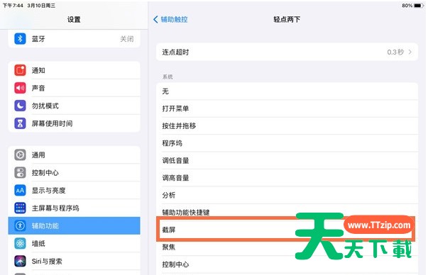The width and height of the screenshot is (428, 275).
Task: Tap the Wallpaper flower icon
Action: pyautogui.click(x=20, y=243)
